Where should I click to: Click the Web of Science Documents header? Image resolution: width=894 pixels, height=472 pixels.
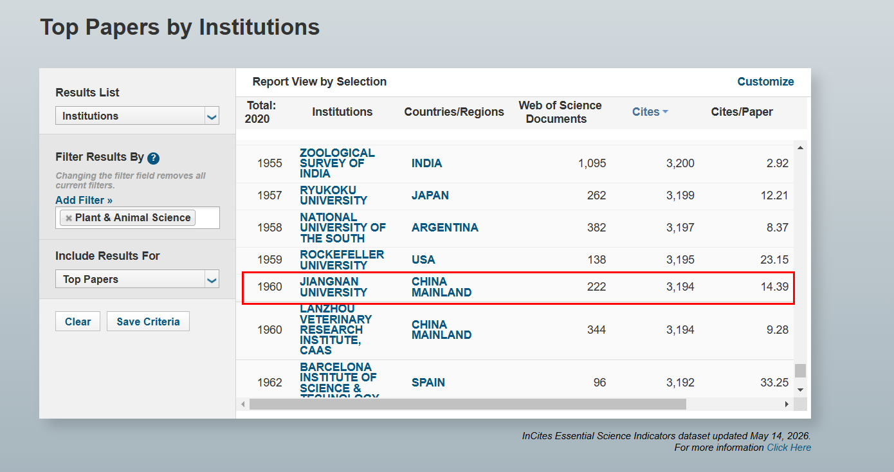560,112
